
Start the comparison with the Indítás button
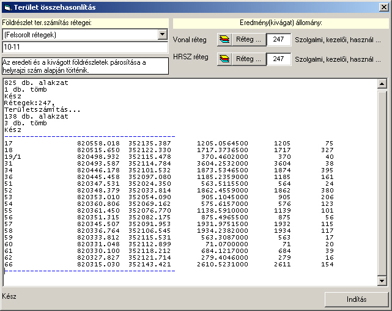[357, 299]
